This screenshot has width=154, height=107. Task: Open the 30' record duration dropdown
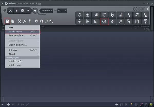(62, 11)
